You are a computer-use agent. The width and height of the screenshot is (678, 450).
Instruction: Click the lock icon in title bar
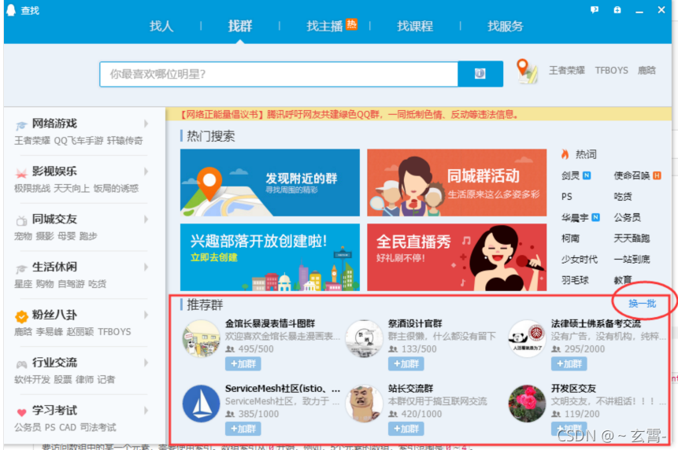pos(617,9)
